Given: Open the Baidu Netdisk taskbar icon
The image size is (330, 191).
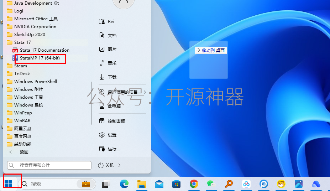Looking at the screenshot, I should tap(246, 184).
